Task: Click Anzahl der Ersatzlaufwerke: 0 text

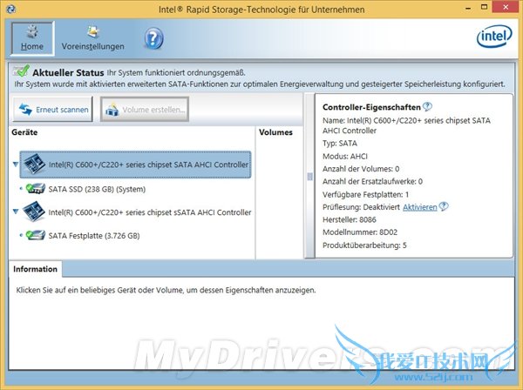Action: [372, 182]
